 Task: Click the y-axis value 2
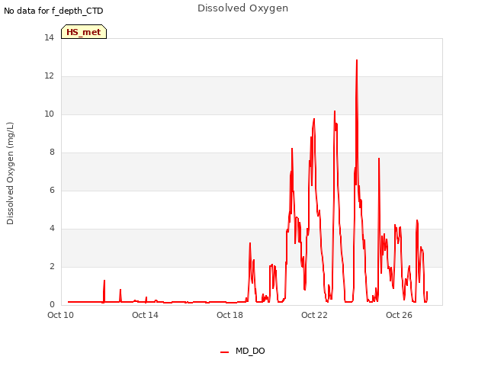(x=52, y=266)
